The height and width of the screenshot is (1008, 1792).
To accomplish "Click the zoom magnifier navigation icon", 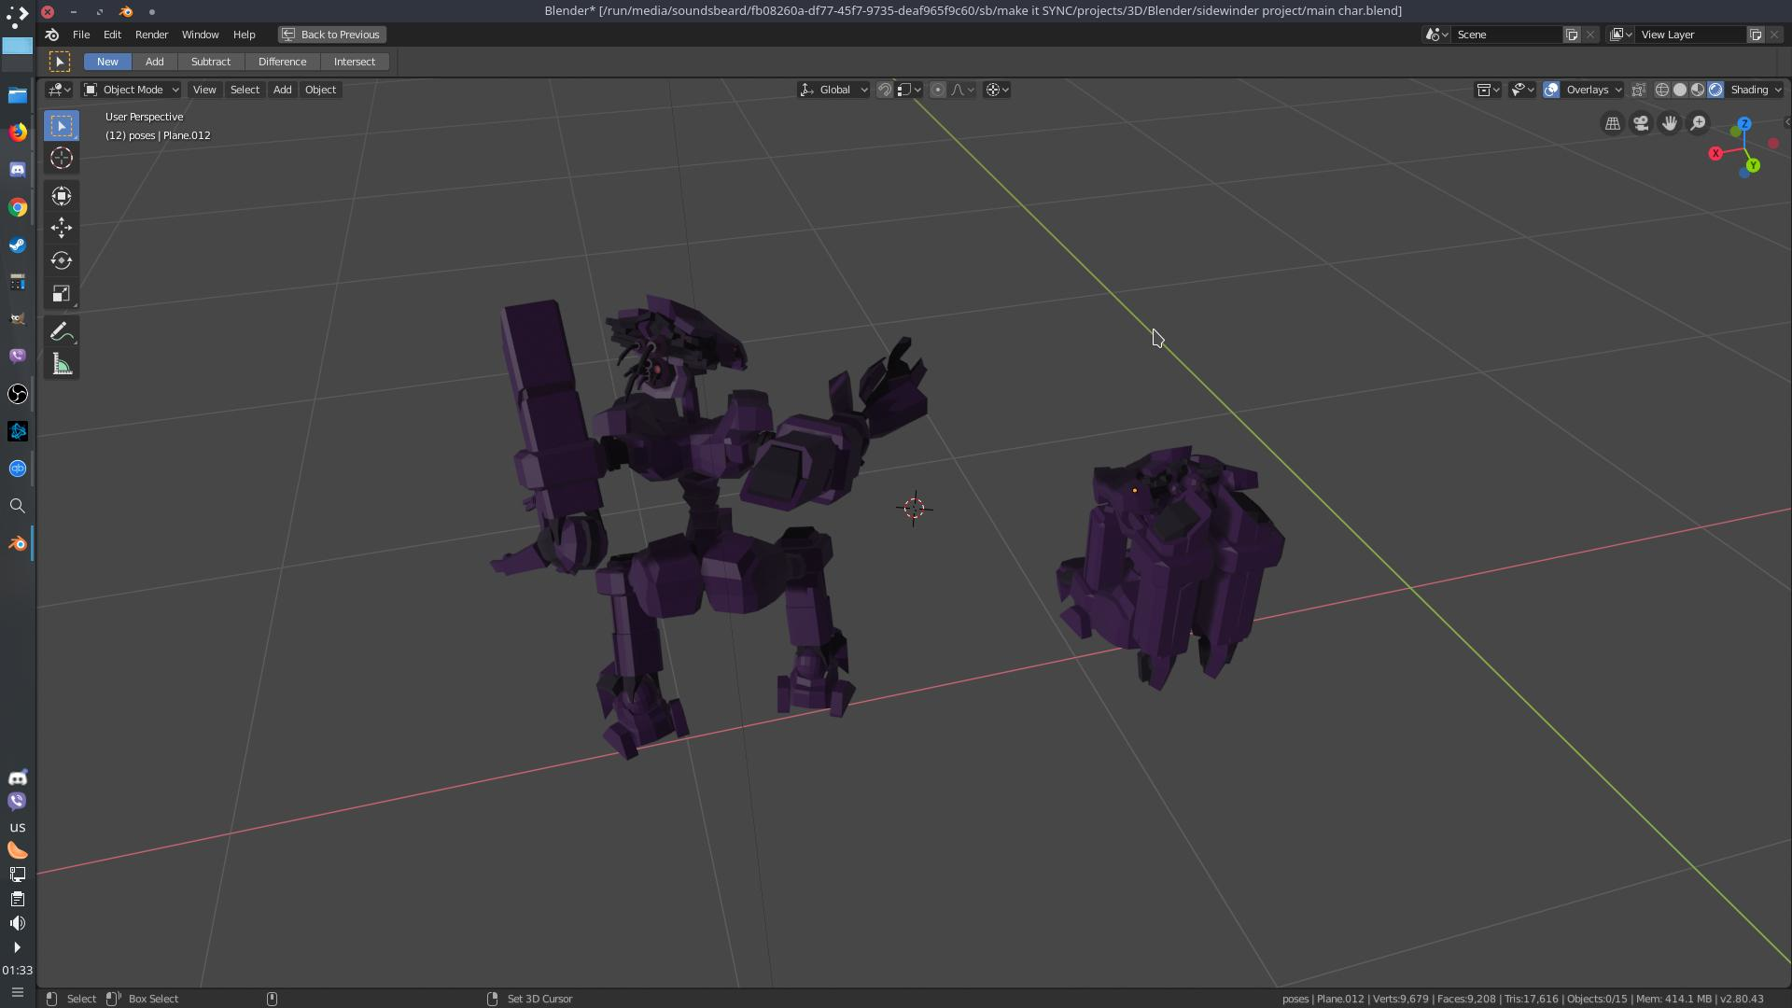I will pos(1698,123).
